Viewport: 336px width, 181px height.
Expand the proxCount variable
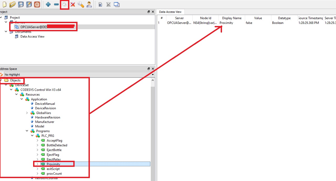click(38, 174)
